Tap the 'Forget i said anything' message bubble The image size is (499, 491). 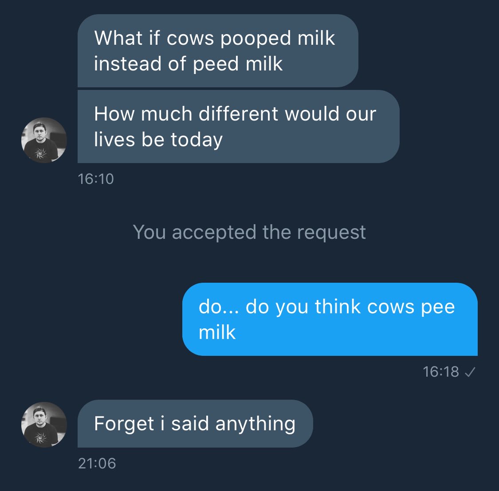tap(195, 424)
